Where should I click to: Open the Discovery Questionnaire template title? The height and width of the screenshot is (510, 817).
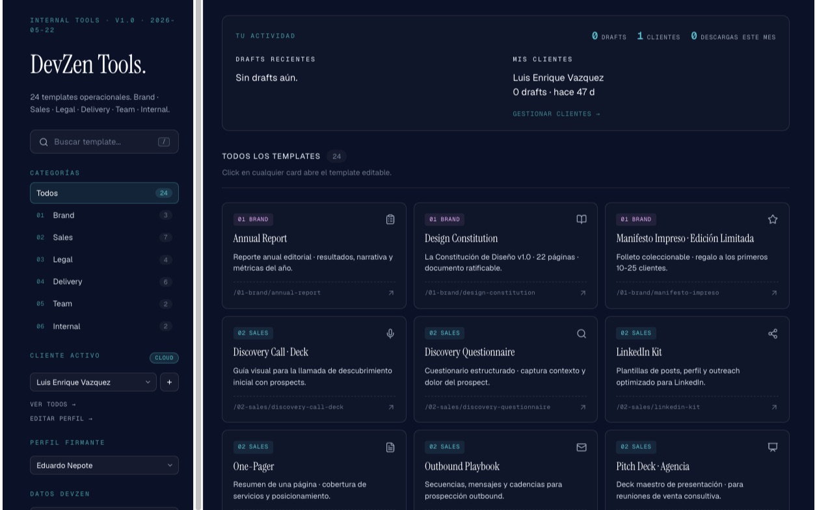(470, 352)
